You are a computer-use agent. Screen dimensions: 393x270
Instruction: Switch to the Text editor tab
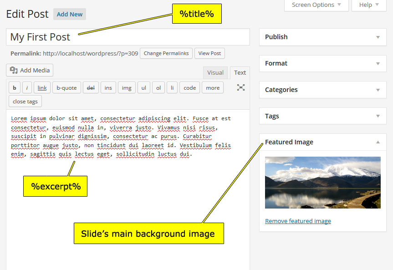coord(240,72)
